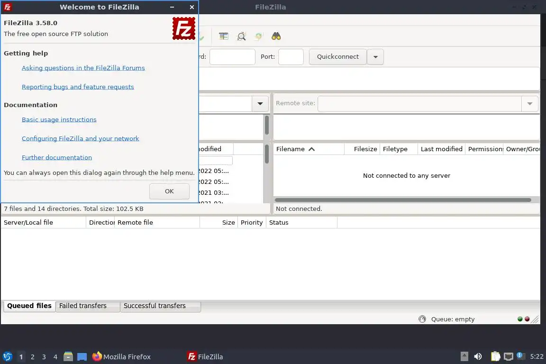
Task: Click the Port input field
Action: 291,57
